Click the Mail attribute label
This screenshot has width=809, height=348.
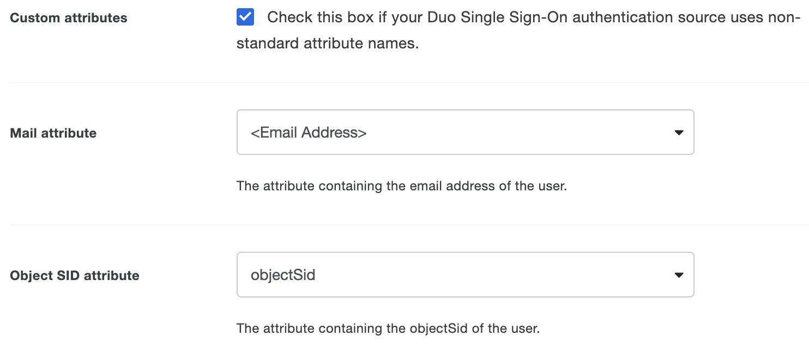pos(53,133)
